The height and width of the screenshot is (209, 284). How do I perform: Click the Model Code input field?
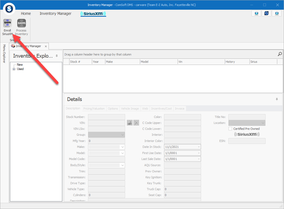(x=106, y=159)
